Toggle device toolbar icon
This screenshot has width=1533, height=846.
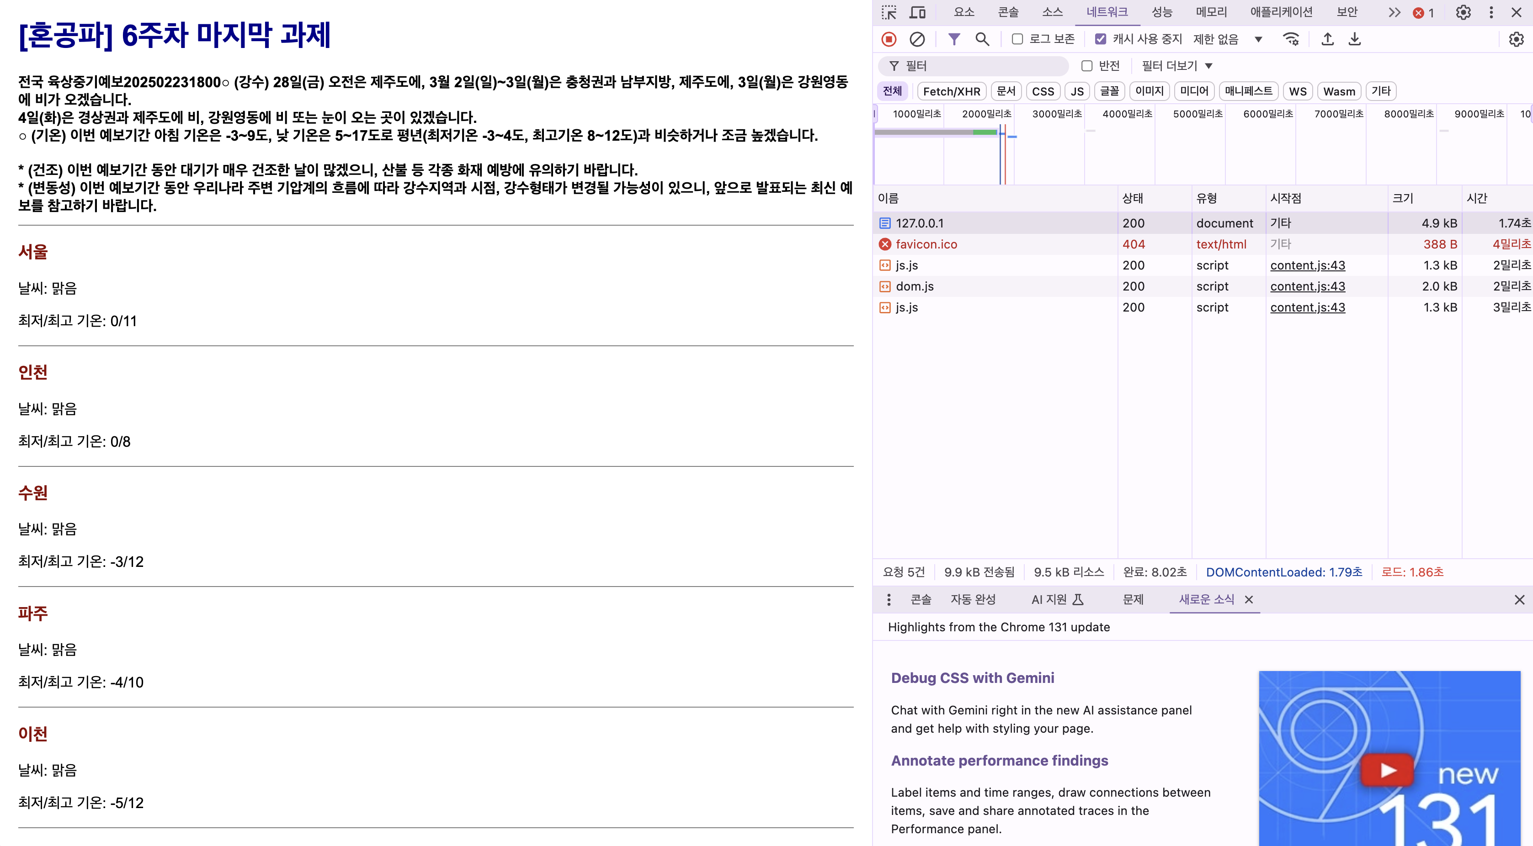point(918,12)
